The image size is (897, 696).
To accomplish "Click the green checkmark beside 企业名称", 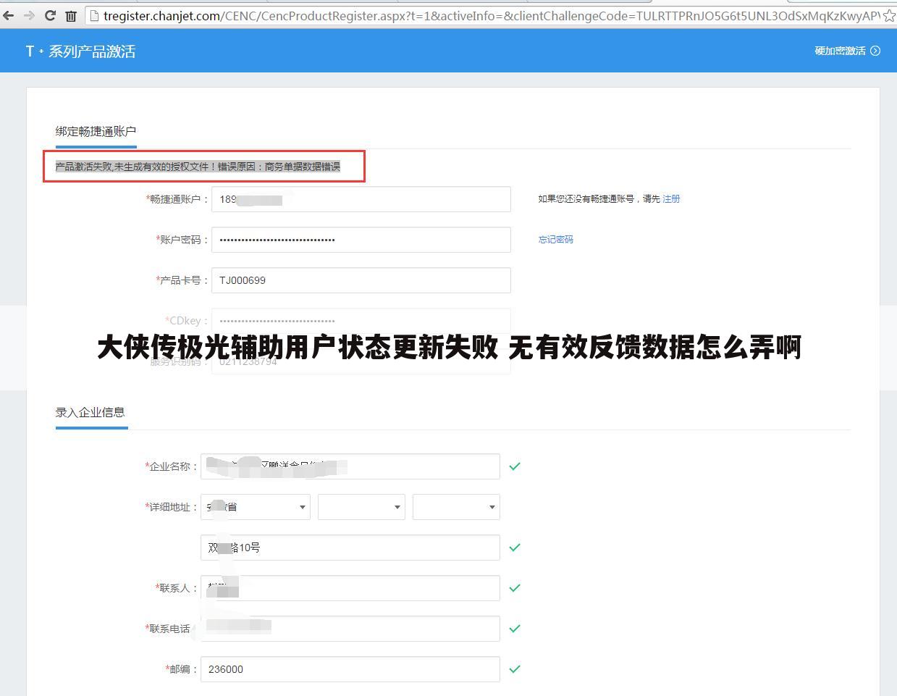I will coord(515,466).
